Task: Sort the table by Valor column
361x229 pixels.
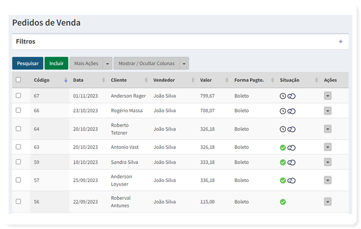Action: tap(227, 80)
